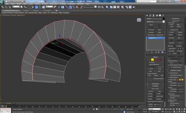Screen dimensions: 186x113
Task: Click the Create Shape From Selection button
Action: pyautogui.click(x=155, y=102)
